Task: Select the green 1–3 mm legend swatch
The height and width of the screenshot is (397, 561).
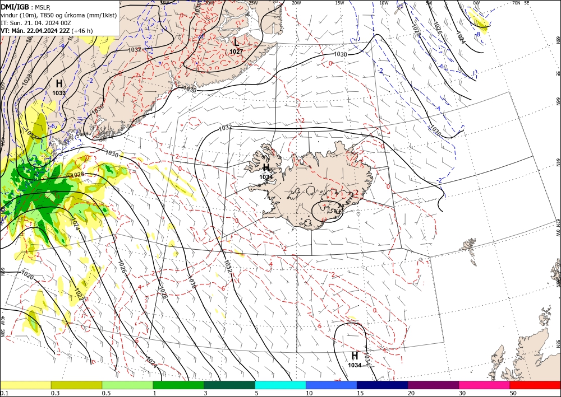Action: [178, 385]
